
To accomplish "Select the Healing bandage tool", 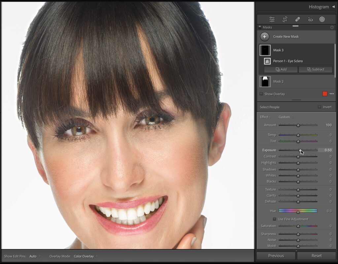I will (x=297, y=19).
